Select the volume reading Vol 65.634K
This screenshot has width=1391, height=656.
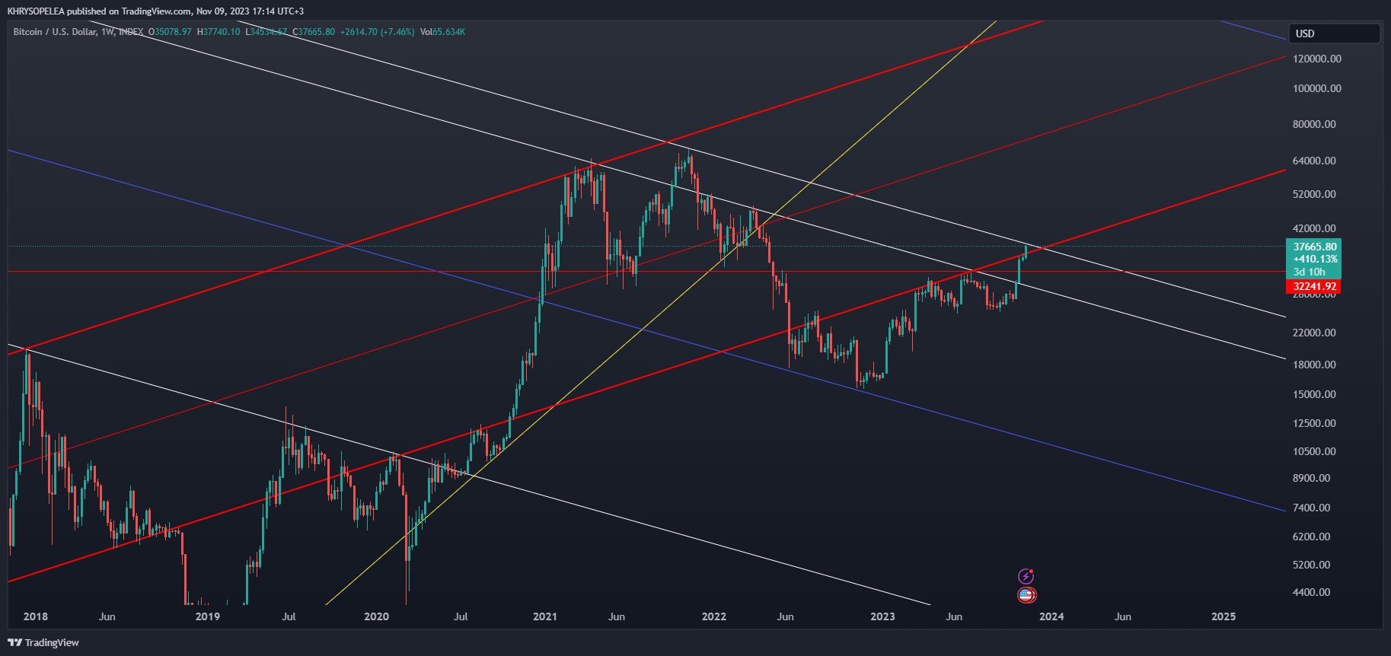(x=443, y=32)
